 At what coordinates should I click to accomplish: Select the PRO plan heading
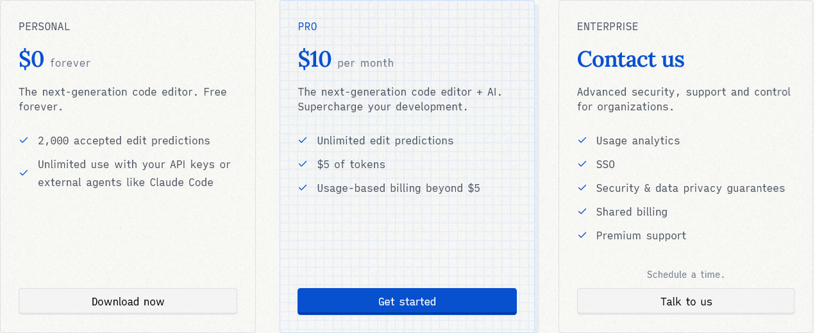click(307, 27)
